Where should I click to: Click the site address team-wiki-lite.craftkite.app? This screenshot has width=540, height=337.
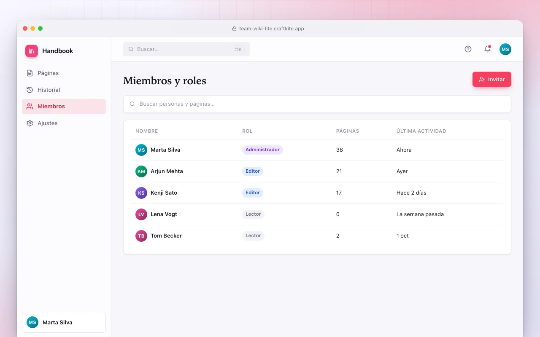pyautogui.click(x=272, y=29)
